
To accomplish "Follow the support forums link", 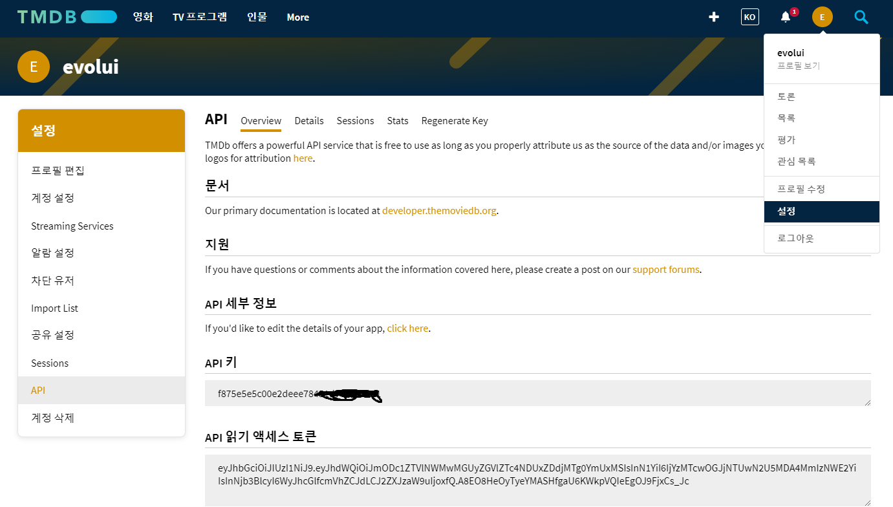I will 666,270.
